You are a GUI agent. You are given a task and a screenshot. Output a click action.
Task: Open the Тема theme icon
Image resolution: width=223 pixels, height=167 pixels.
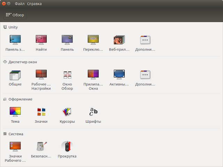coord(15,112)
